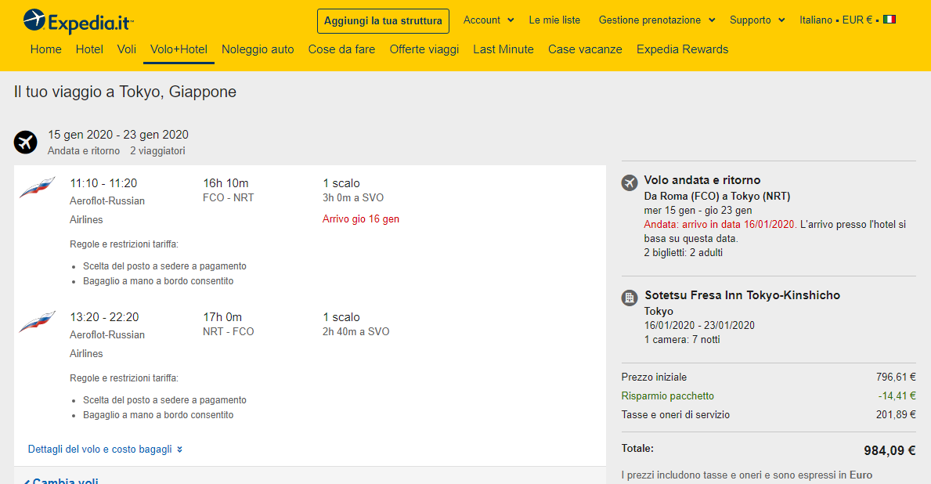Click hotel dates 16/01/2020 - 23/01/2020
The width and height of the screenshot is (931, 484).
point(699,326)
